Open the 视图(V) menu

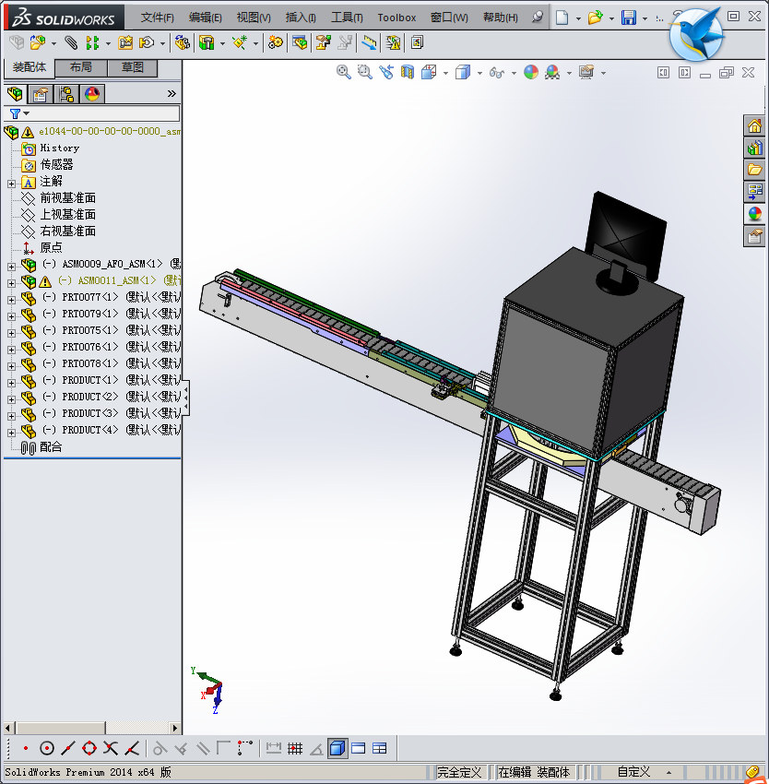pos(254,18)
